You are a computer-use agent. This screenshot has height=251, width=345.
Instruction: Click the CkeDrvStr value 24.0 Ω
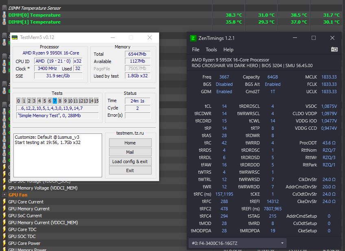(329, 201)
